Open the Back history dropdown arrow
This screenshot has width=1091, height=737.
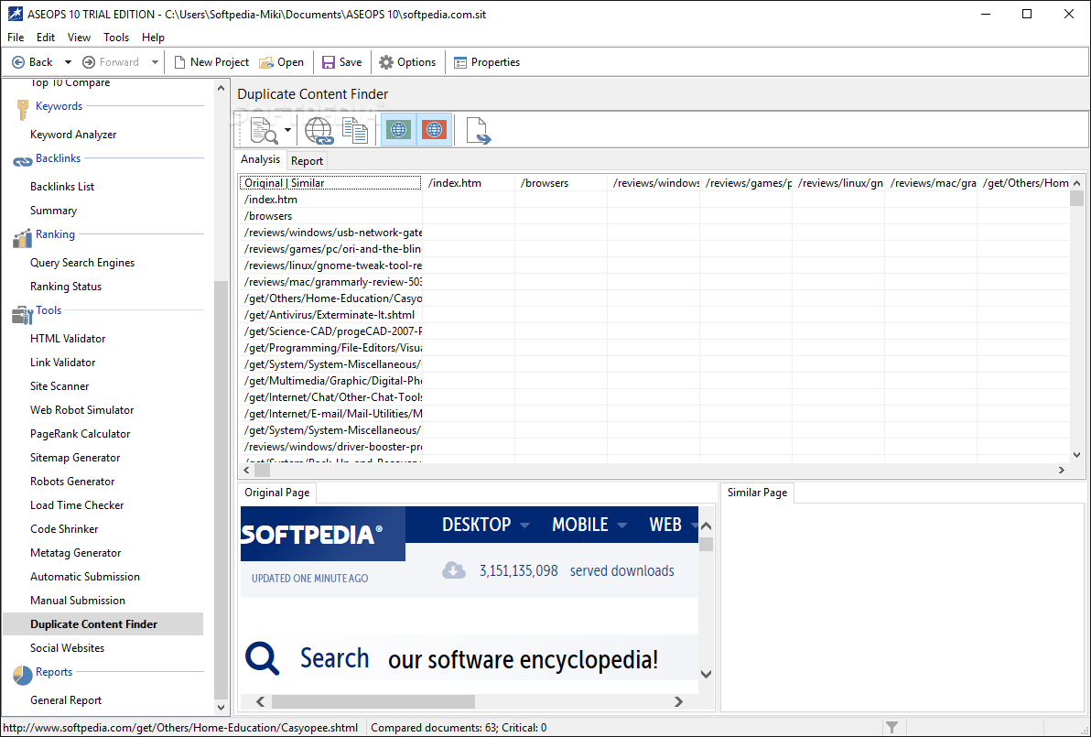(68, 62)
